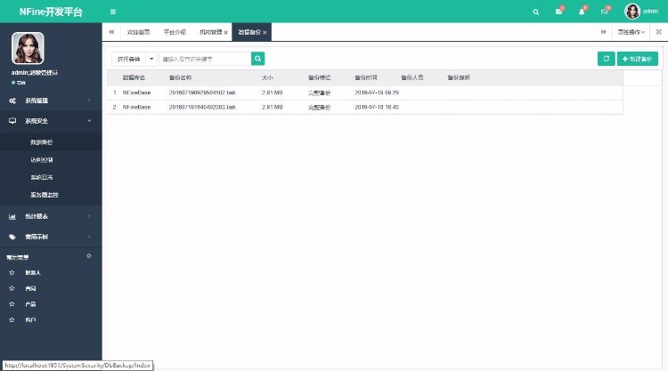Click the star icon beside 客户
Viewport: 668px width, 371px height.
coord(12,320)
